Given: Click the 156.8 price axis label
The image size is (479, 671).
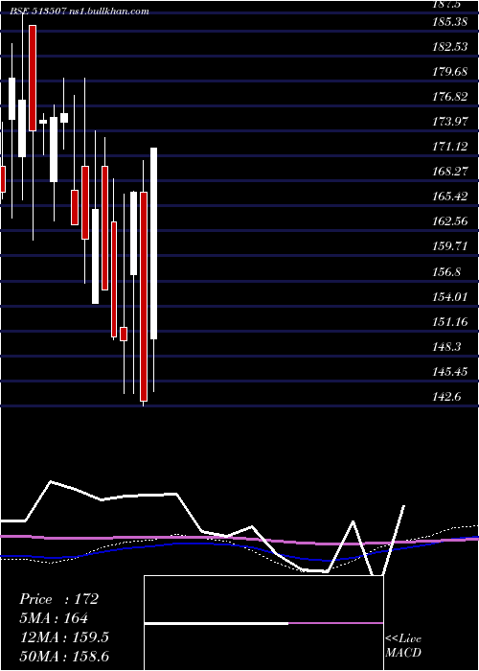Looking at the screenshot, I should point(446,271).
